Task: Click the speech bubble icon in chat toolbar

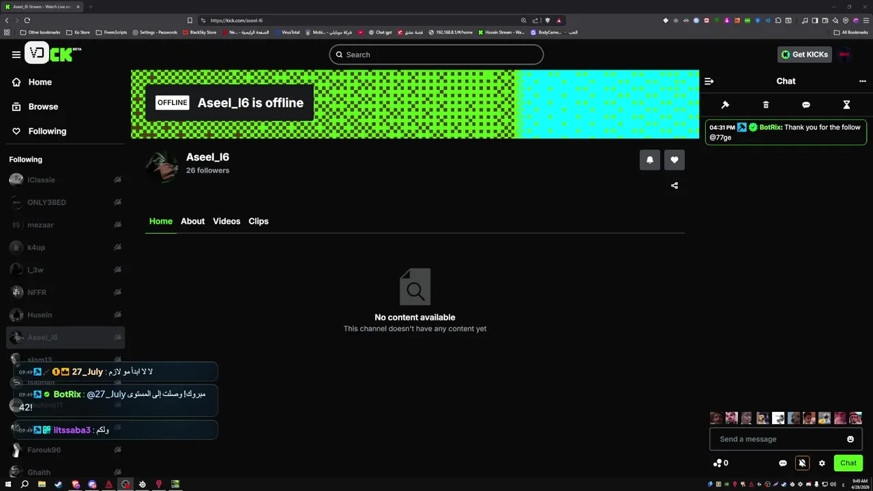Action: click(x=806, y=105)
